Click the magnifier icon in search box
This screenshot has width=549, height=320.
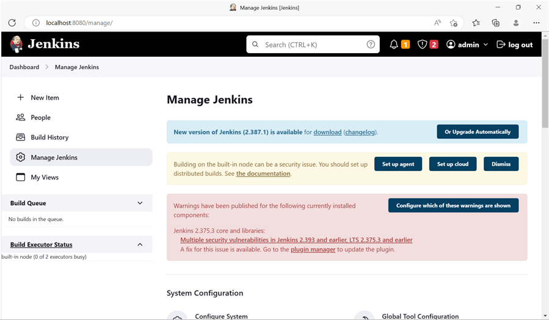tap(255, 45)
